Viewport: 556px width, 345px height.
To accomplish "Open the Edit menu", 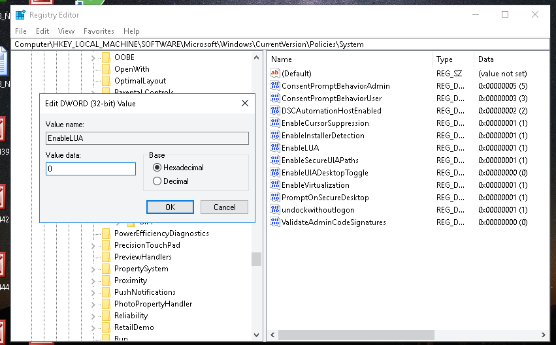I will click(x=42, y=31).
